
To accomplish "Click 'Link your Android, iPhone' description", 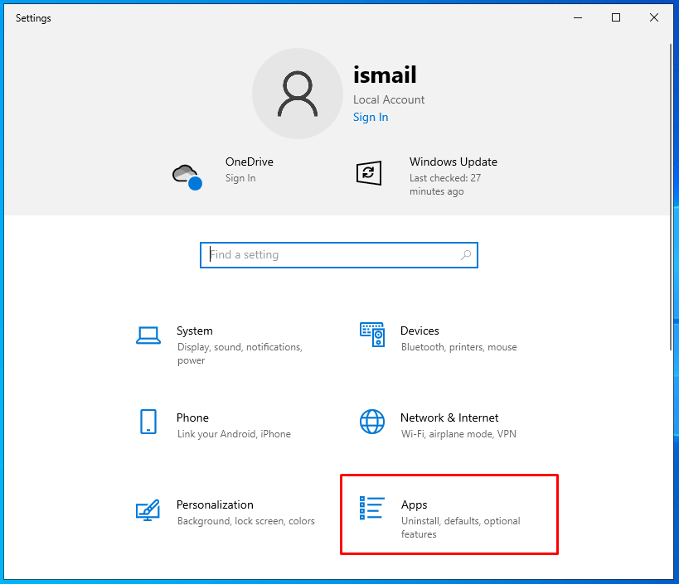I will click(234, 434).
